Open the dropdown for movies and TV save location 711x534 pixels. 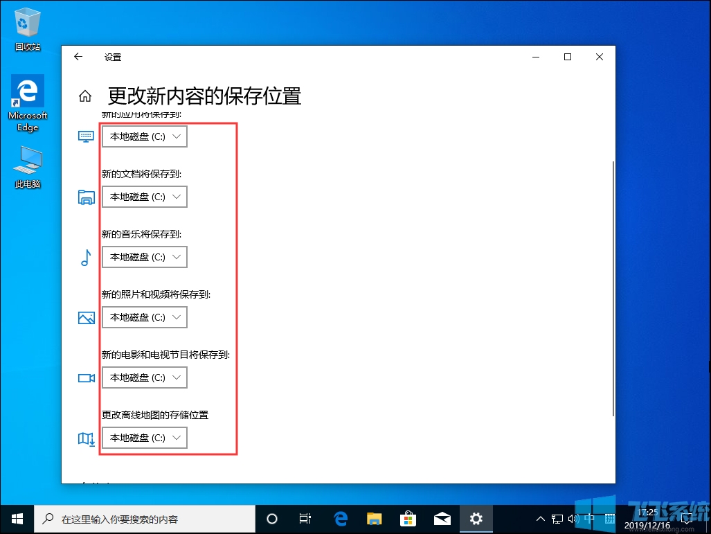pyautogui.click(x=144, y=377)
